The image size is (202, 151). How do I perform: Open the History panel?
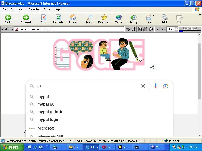(x=133, y=19)
